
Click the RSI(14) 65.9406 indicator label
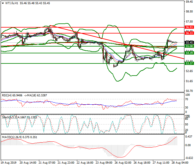(x=12, y=95)
